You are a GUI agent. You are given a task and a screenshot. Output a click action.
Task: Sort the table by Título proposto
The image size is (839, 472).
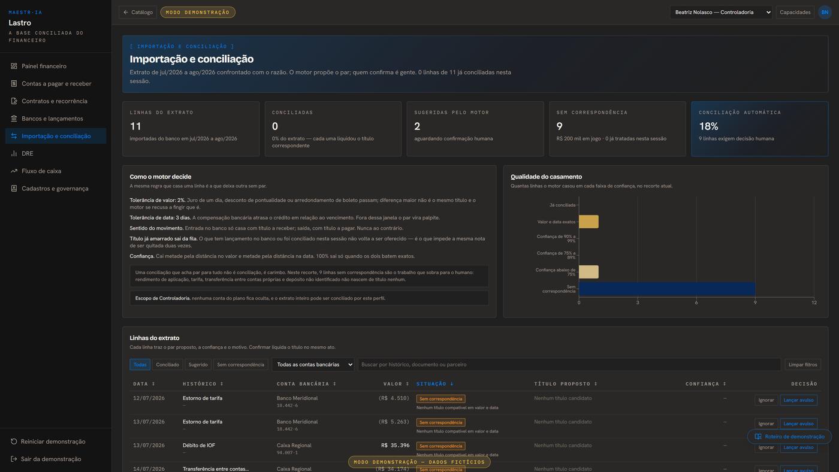click(566, 384)
